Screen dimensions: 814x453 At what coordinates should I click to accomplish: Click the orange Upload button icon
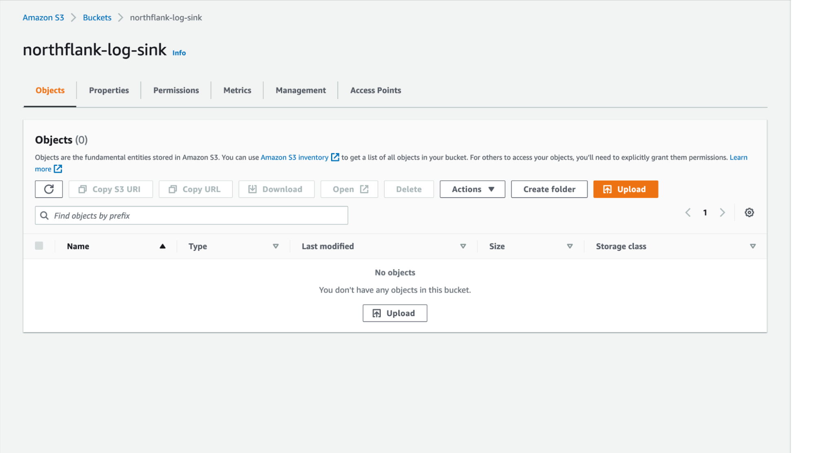pyautogui.click(x=607, y=189)
